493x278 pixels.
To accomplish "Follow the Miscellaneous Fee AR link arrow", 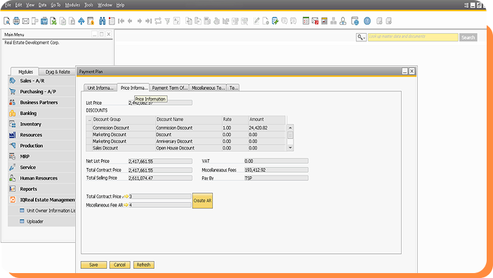I will (x=126, y=205).
